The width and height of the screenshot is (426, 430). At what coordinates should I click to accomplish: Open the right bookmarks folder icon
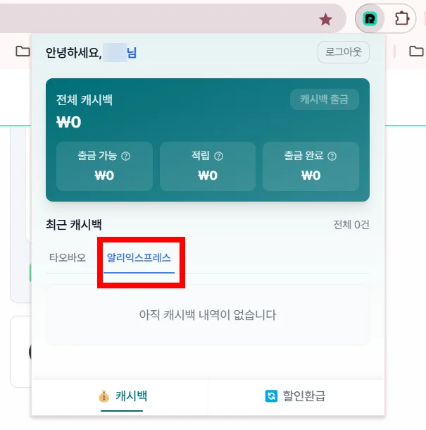pos(416,51)
